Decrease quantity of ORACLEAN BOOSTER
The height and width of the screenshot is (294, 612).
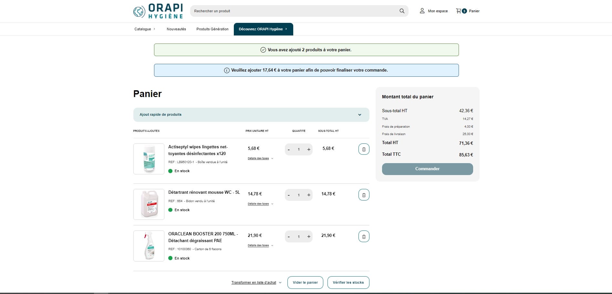click(x=289, y=237)
